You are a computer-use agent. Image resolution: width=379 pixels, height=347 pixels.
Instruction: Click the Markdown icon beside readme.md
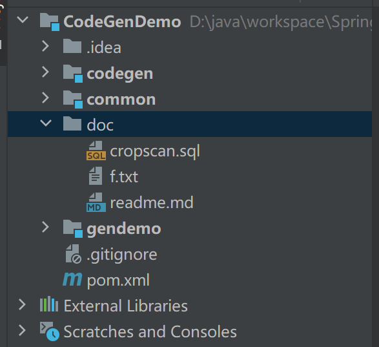point(96,202)
